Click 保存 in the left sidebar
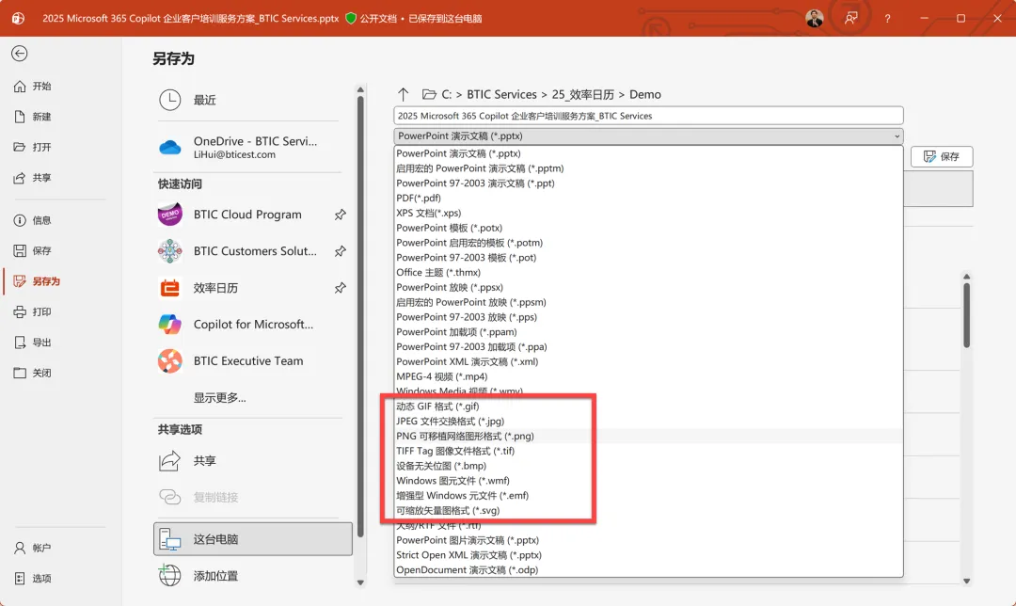Image resolution: width=1016 pixels, height=606 pixels. pyautogui.click(x=34, y=251)
